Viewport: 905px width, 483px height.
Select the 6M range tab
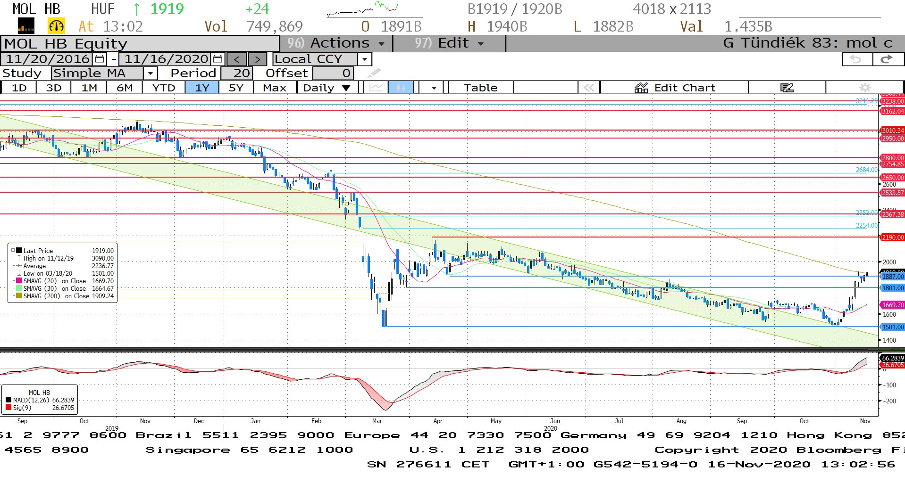coord(125,88)
